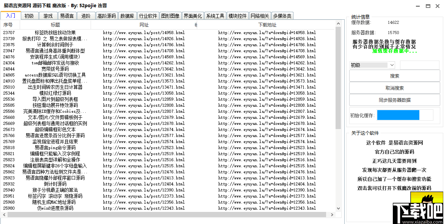Sort by the 标题 column header
Screen dimensions: 444x224
[x=55, y=25]
